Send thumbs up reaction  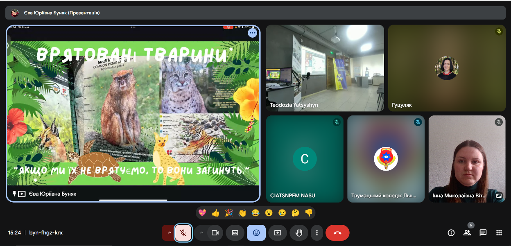point(216,212)
